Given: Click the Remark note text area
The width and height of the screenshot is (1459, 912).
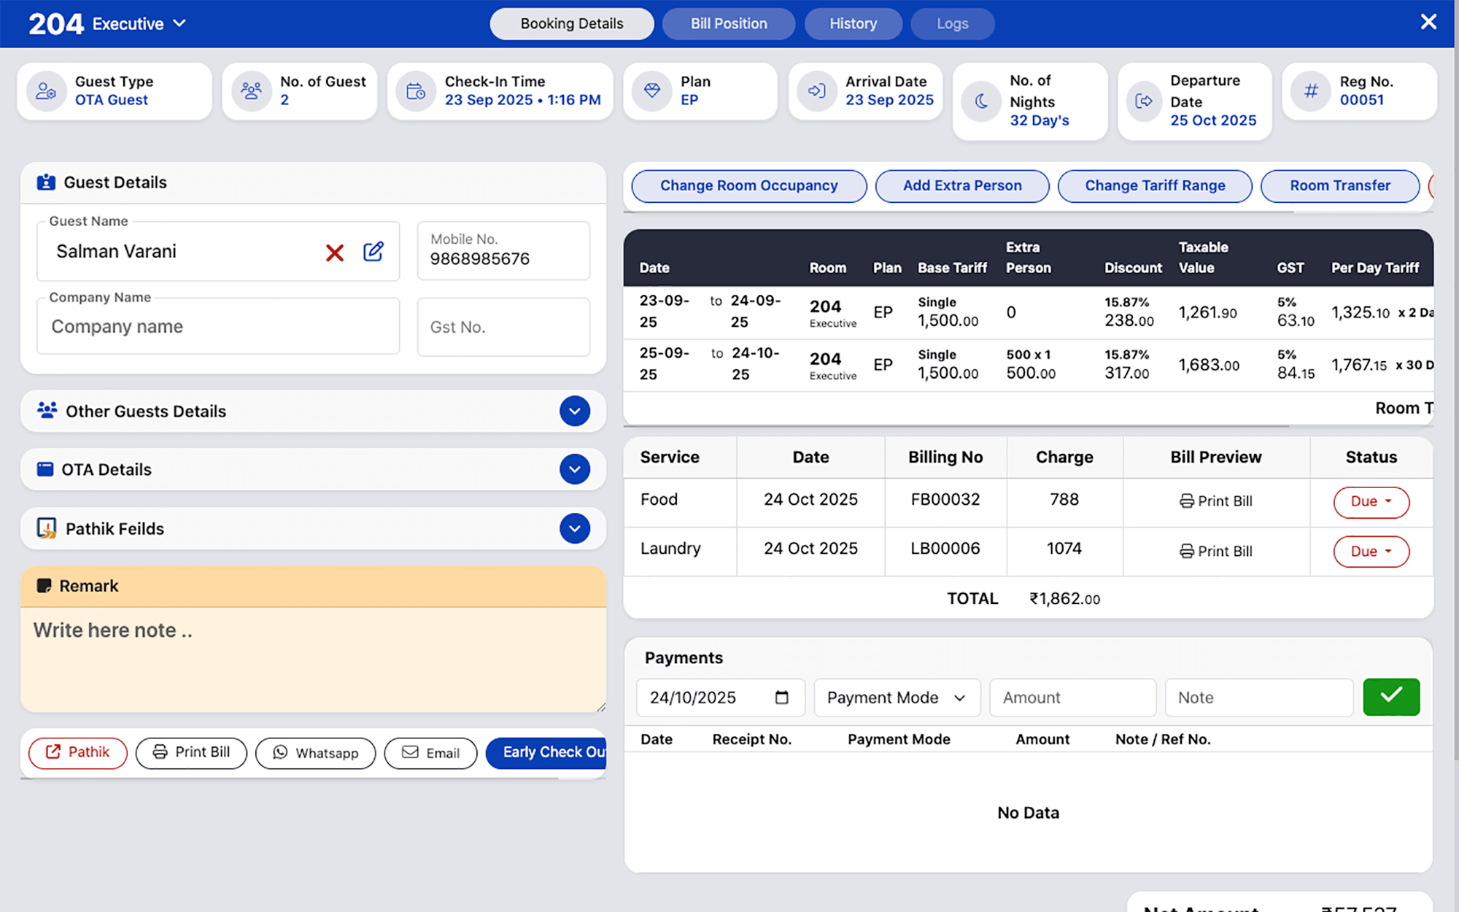Looking at the screenshot, I should click(313, 659).
